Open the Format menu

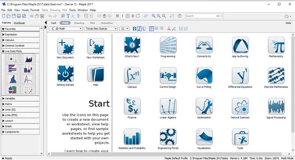tap(35, 10)
